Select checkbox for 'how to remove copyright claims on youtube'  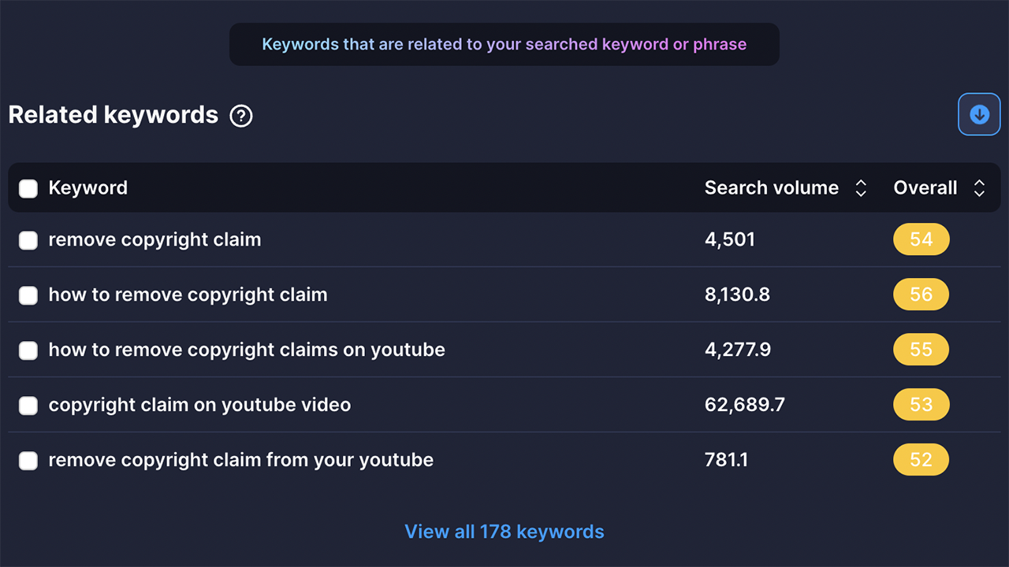[28, 350]
